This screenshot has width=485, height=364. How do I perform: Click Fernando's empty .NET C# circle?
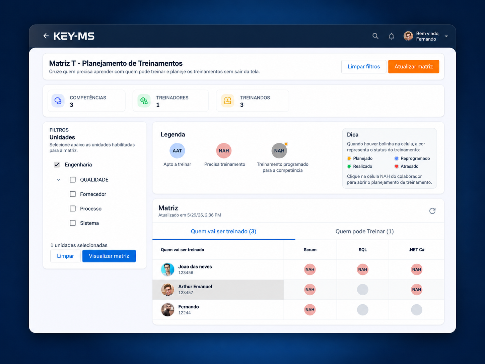pos(417,310)
